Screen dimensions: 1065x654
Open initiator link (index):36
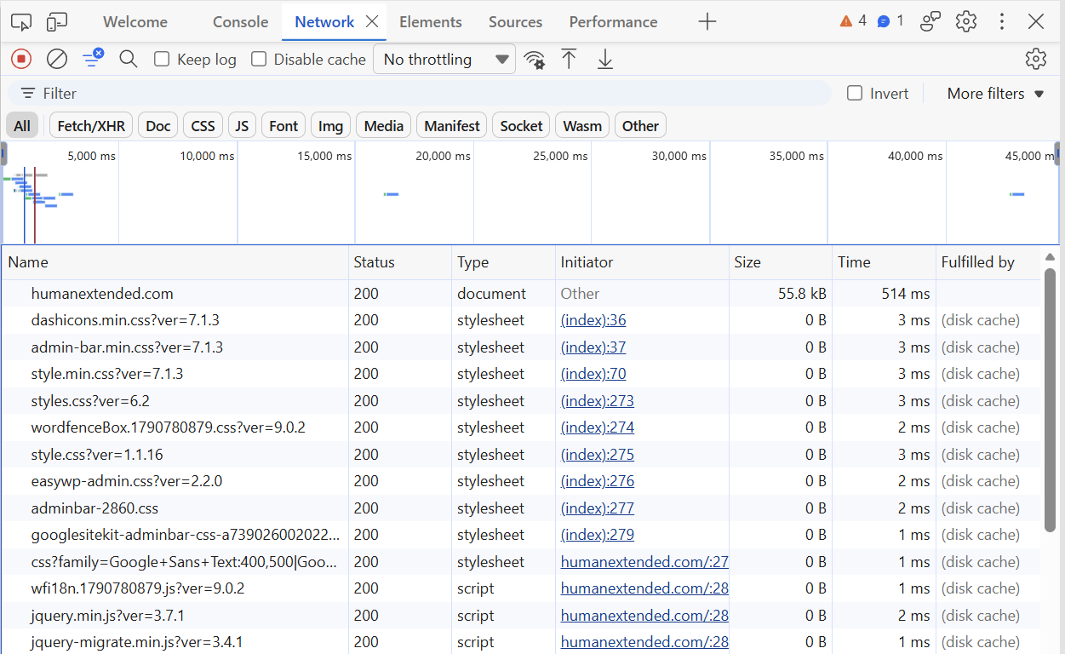click(x=593, y=320)
